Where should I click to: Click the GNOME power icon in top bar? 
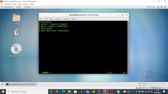point(165,7)
